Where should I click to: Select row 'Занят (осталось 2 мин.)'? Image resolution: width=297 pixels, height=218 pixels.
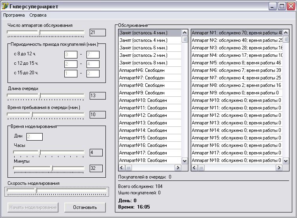pyautogui.click(x=150, y=55)
